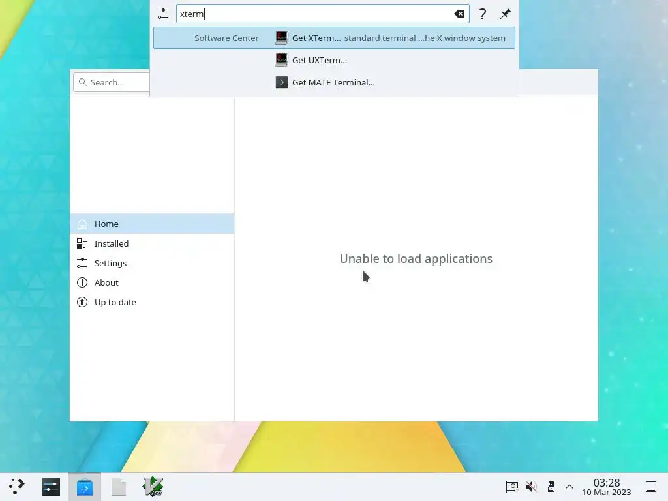Open About page in Discover sidebar

click(x=152, y=282)
